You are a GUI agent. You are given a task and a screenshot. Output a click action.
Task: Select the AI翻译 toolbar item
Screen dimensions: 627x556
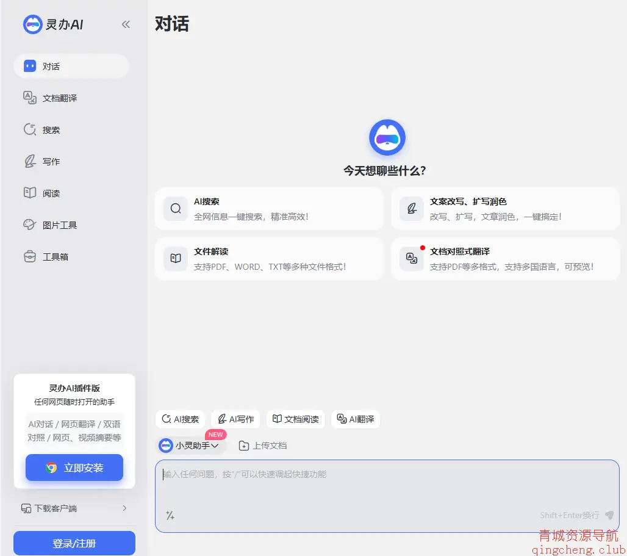[356, 419]
